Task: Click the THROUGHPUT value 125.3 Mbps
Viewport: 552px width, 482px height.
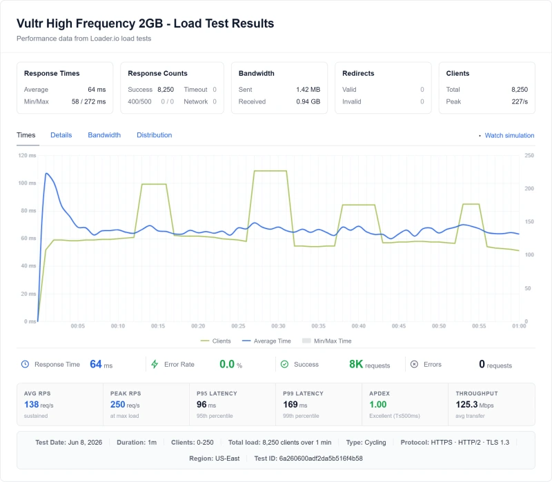Action: (x=475, y=405)
